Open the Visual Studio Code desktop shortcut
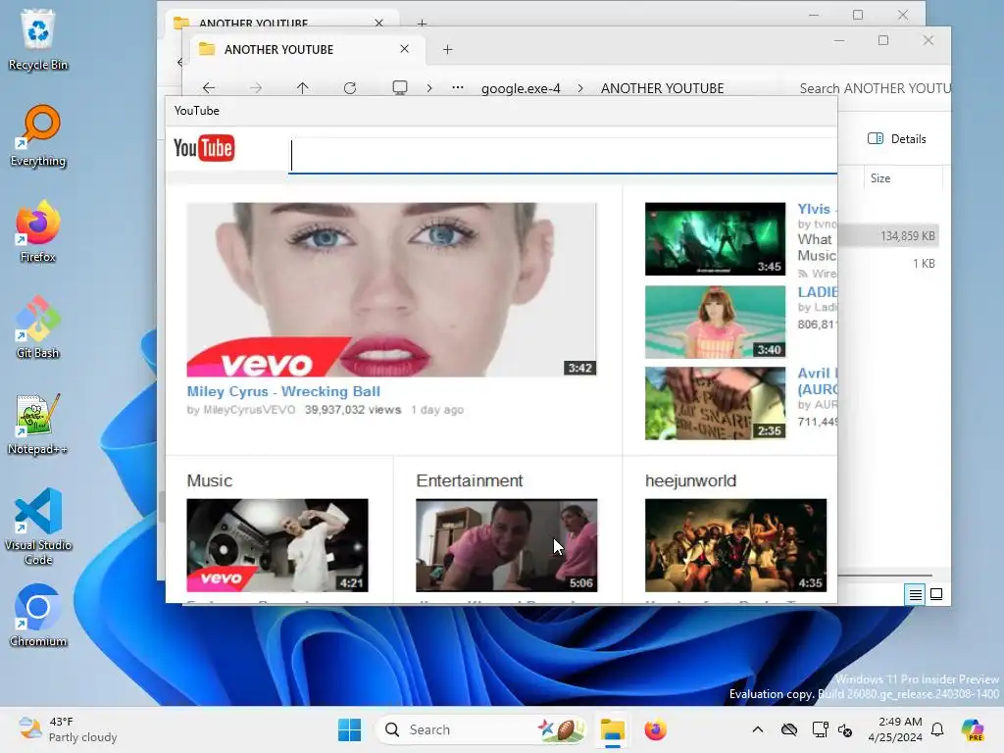The width and height of the screenshot is (1004, 753). (x=38, y=527)
